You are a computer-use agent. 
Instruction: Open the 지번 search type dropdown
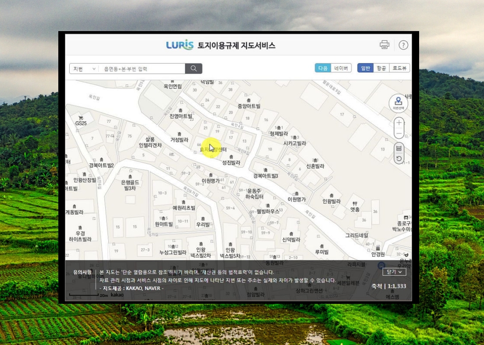[x=84, y=69]
